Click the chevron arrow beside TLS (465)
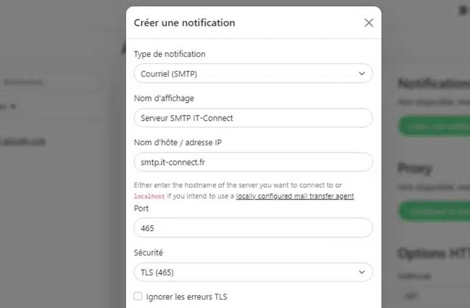 click(362, 272)
